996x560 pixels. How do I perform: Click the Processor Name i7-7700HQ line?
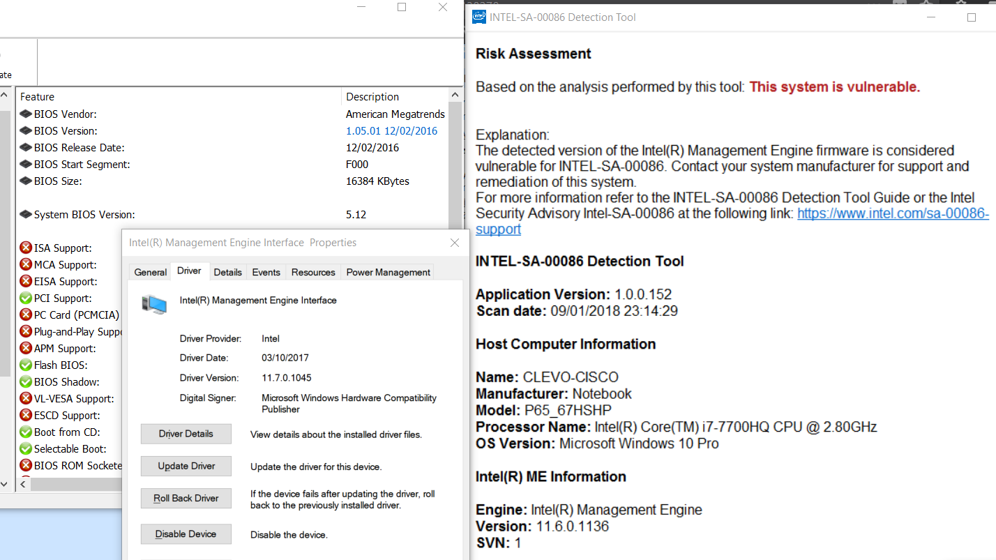(677, 427)
